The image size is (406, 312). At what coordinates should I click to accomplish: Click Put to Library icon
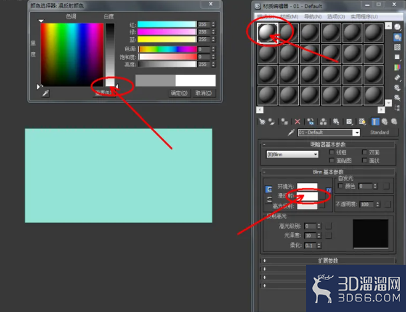336,121
